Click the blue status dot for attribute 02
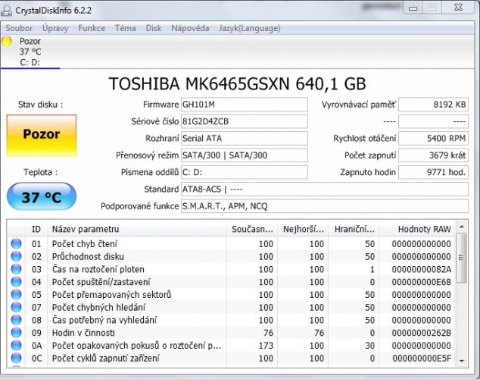The height and width of the screenshot is (379, 480). pos(16,256)
